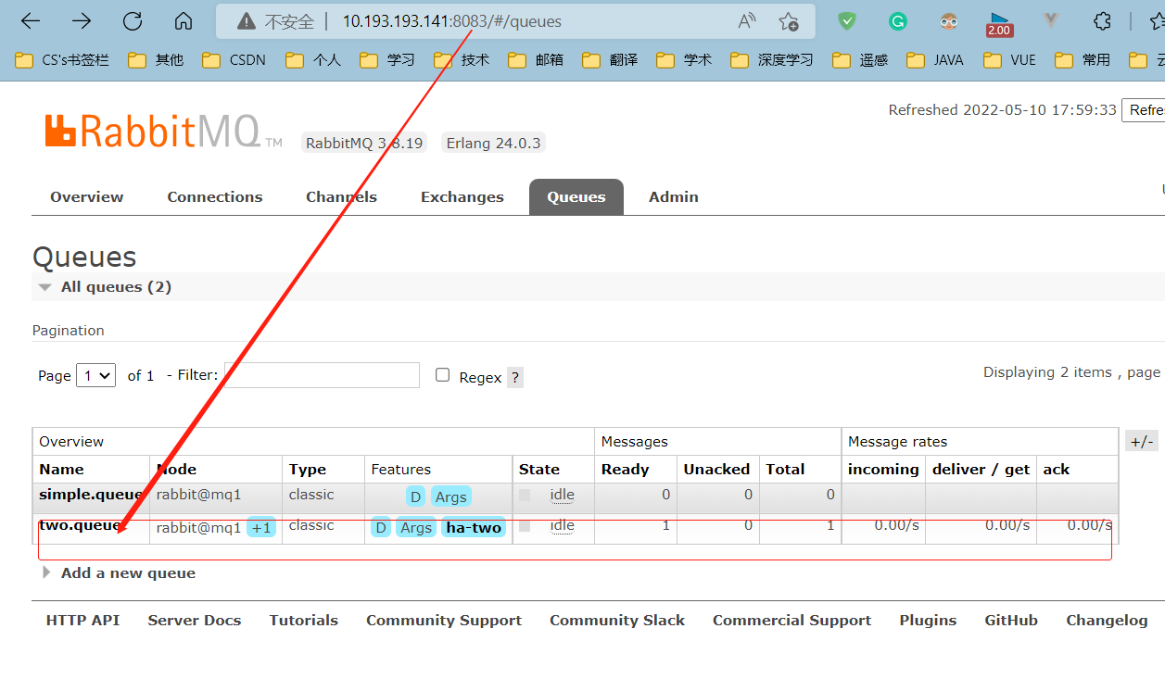This screenshot has height=679, width=1165.
Task: Go forward with the browser forward arrow
Action: 82,21
